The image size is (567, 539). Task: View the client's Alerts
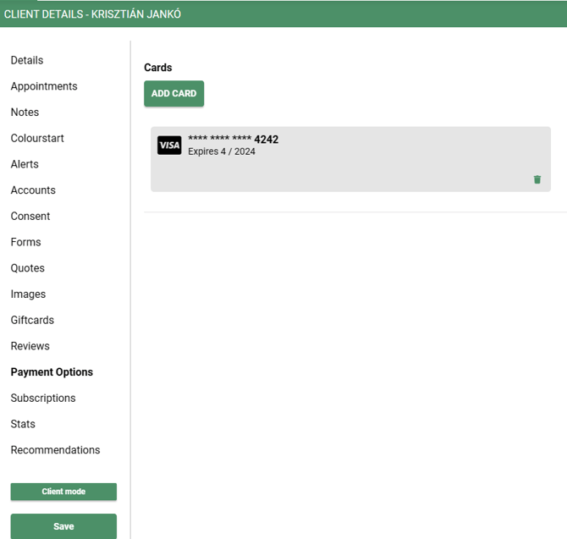[x=25, y=164]
